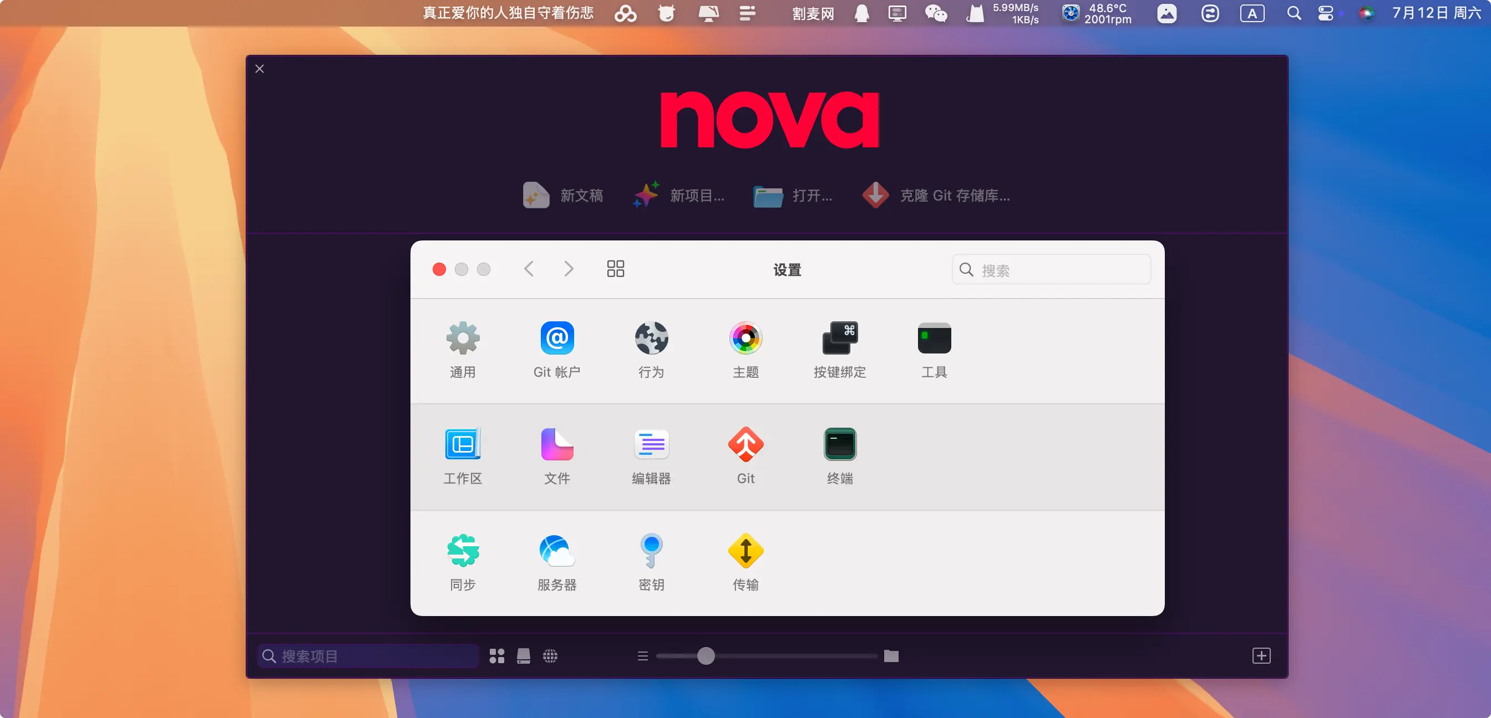Open the 主题 themes color wheel pane
Viewport: 1491px width, 718px height.
coord(745,339)
